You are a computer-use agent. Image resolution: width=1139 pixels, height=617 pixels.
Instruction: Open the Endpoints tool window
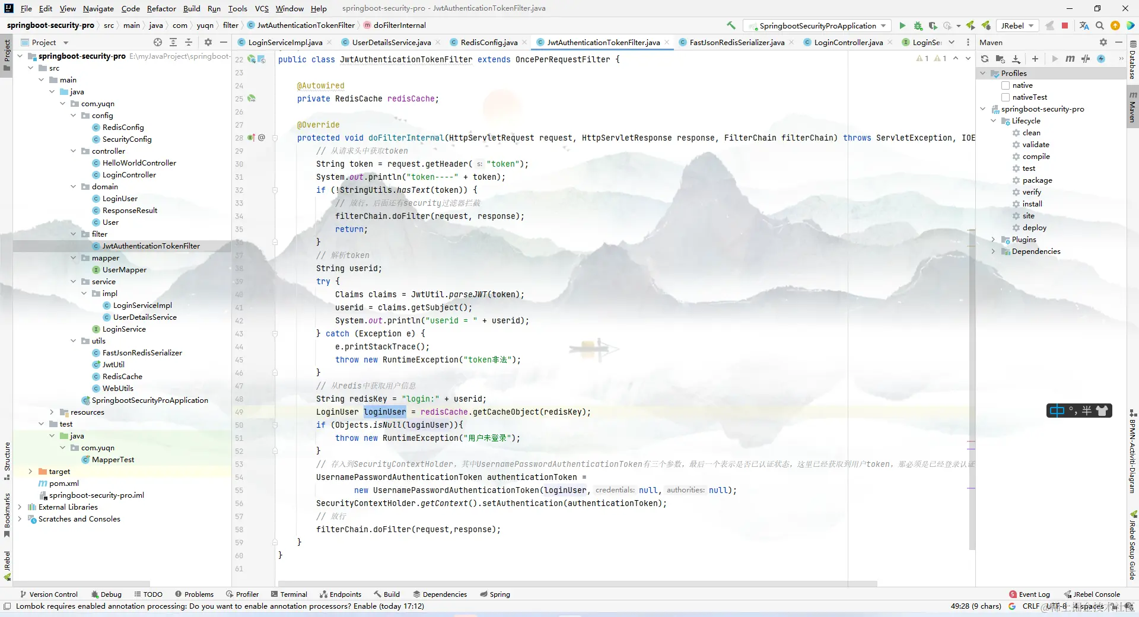click(341, 594)
